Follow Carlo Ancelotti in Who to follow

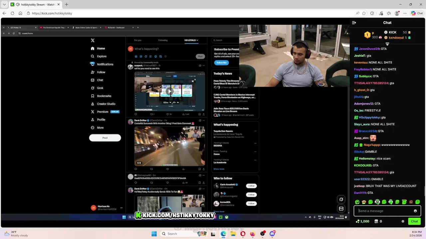(x=251, y=186)
